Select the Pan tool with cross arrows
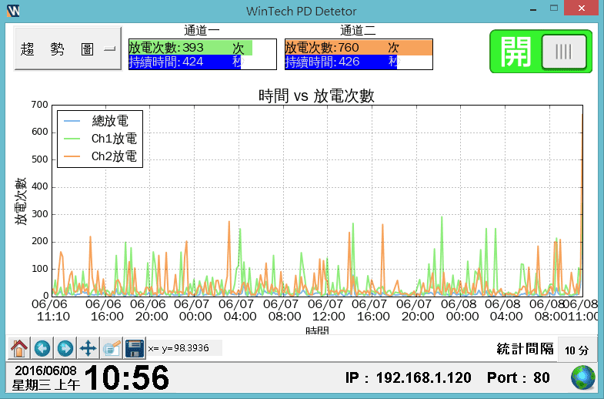 coord(88,348)
